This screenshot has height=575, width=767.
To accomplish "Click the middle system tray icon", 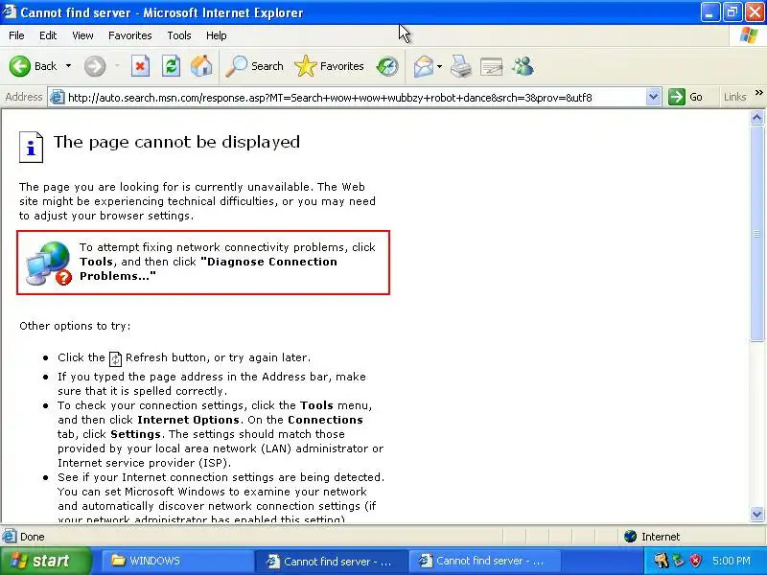I will (679, 561).
